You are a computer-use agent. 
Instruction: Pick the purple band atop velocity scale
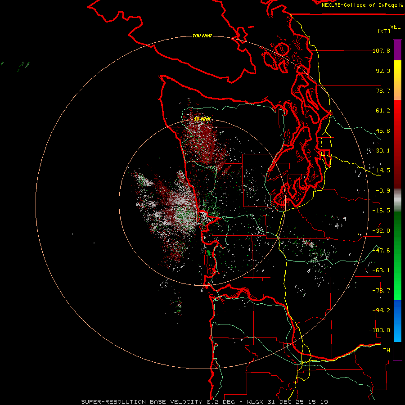397,50
